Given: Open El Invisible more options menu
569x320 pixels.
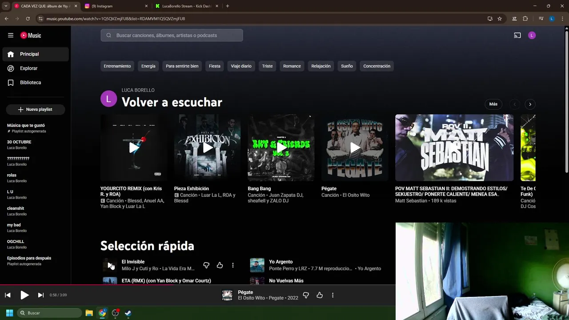Looking at the screenshot, I should (x=233, y=265).
